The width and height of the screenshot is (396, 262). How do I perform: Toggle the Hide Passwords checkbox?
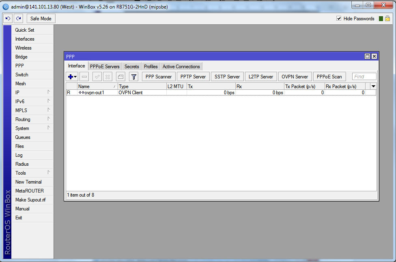tap(339, 19)
